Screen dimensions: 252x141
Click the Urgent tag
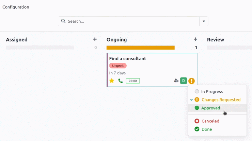tap(118, 66)
